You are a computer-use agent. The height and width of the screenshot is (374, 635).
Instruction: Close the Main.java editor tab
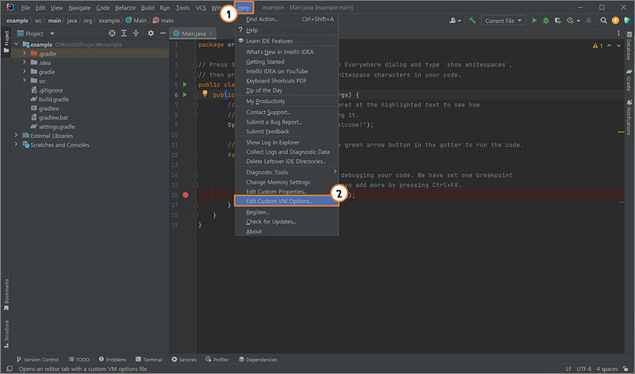[211, 33]
